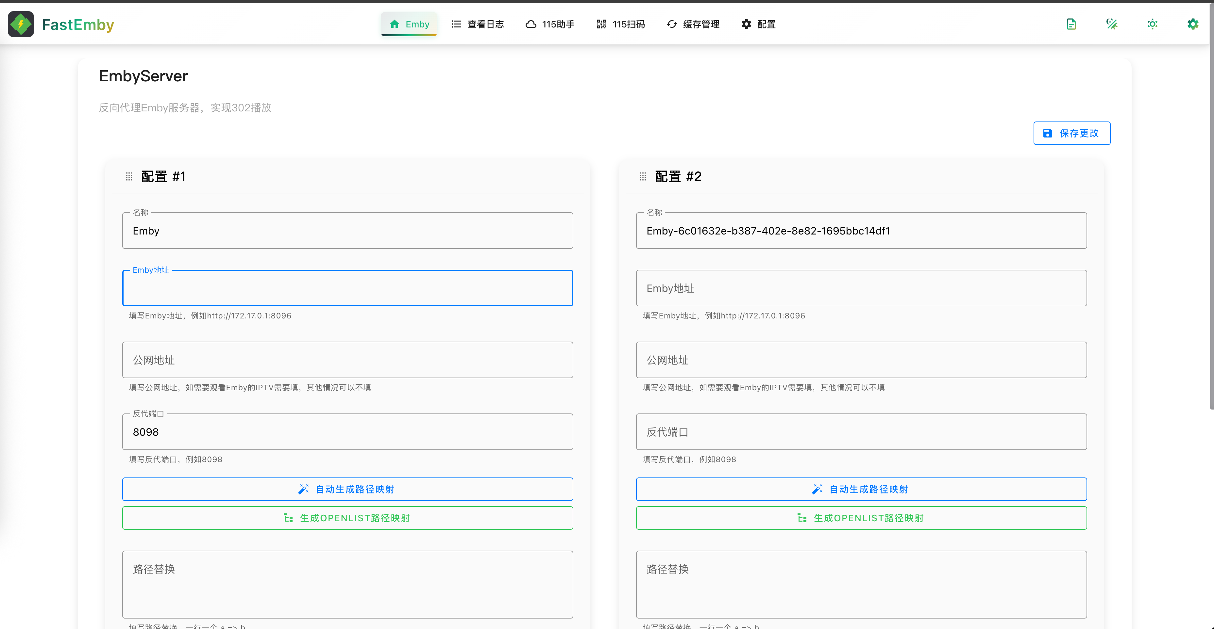Click the color theme palette icon

1112,24
